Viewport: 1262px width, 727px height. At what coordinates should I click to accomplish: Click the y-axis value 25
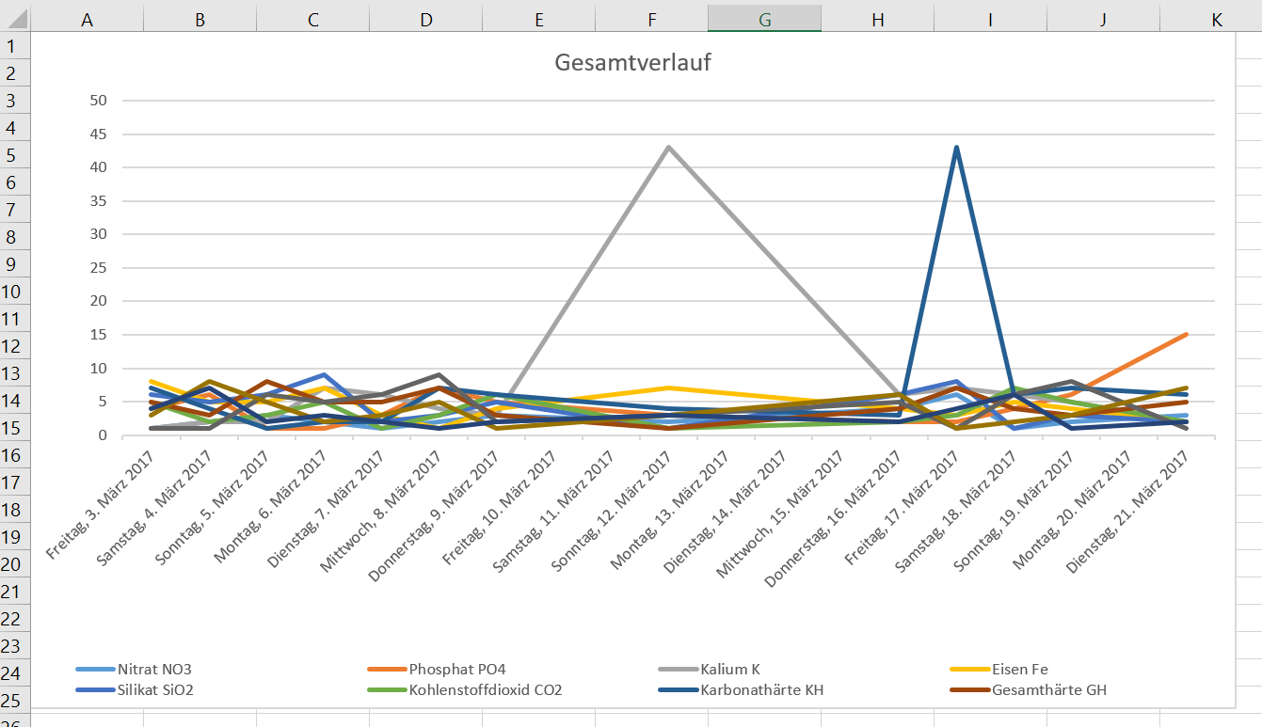100,268
